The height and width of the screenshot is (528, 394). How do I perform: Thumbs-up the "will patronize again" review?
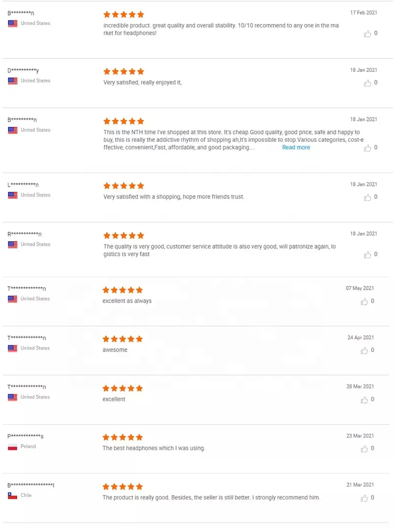368,255
